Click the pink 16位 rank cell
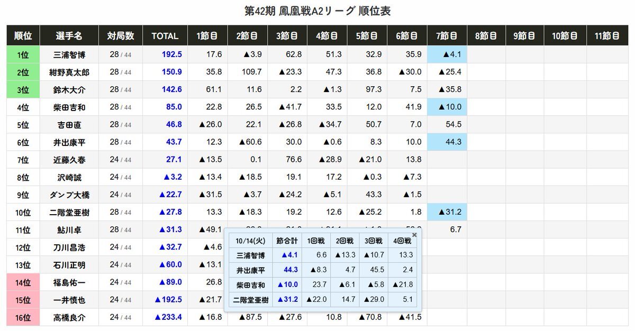635x331 pixels. tap(23, 317)
